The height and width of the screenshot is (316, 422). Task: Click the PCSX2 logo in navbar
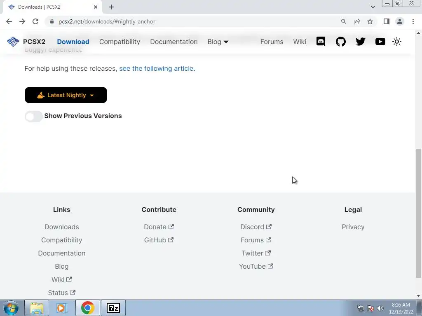point(13,42)
